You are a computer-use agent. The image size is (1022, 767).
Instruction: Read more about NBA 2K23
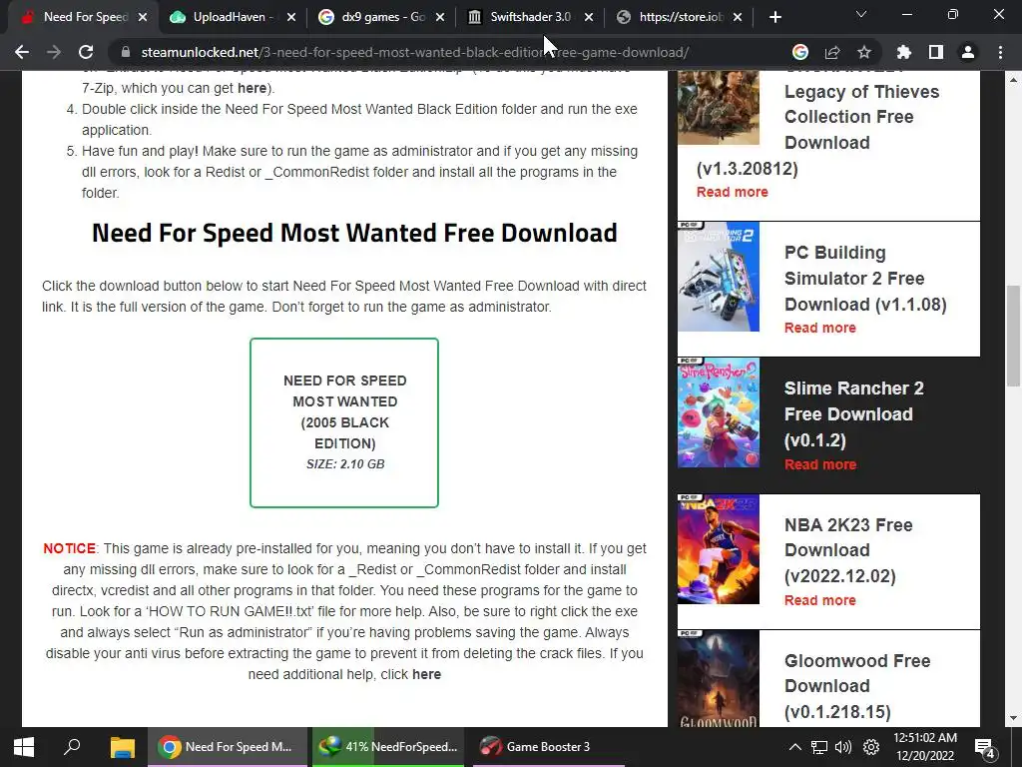(820, 600)
